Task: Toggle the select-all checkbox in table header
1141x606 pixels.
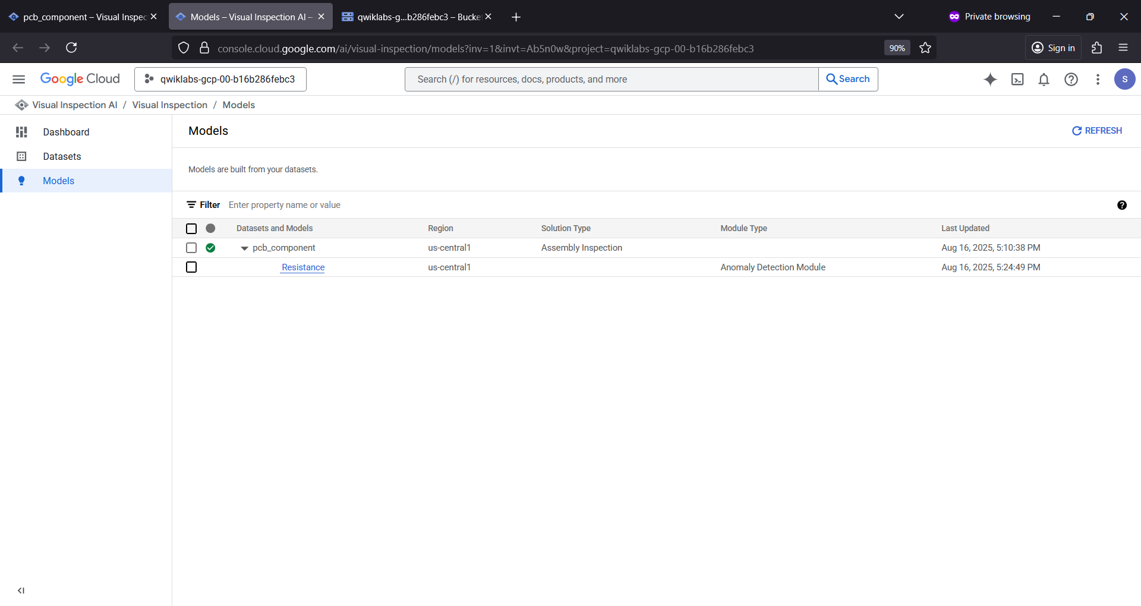Action: pyautogui.click(x=191, y=228)
